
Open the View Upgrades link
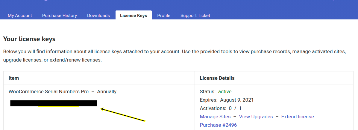(x=256, y=117)
